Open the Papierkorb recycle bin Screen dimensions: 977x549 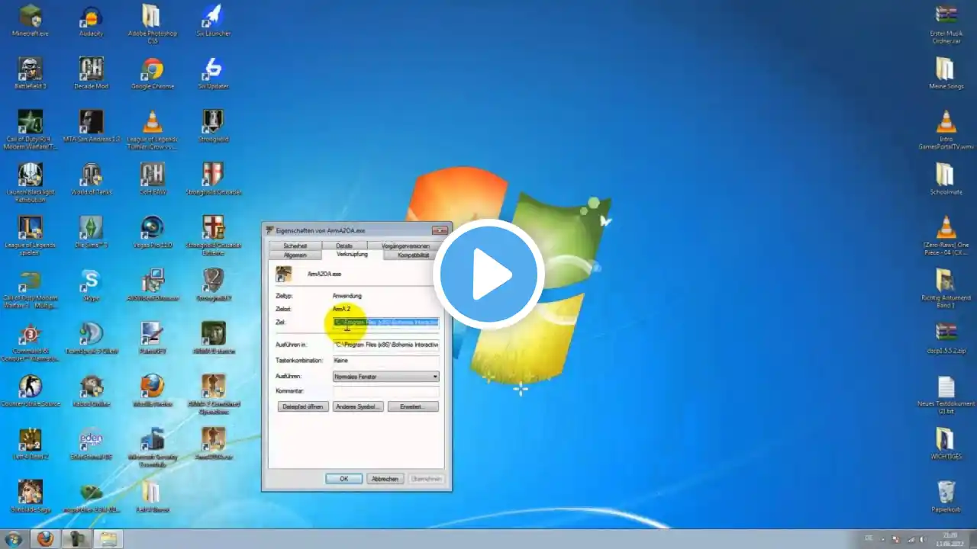pyautogui.click(x=946, y=493)
